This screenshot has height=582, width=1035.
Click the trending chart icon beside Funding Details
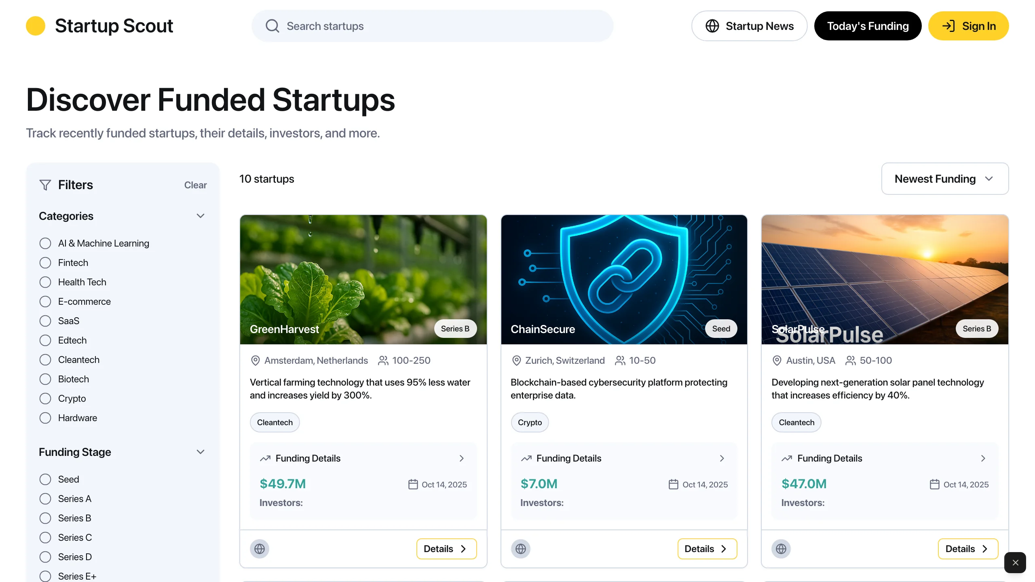tap(265, 458)
